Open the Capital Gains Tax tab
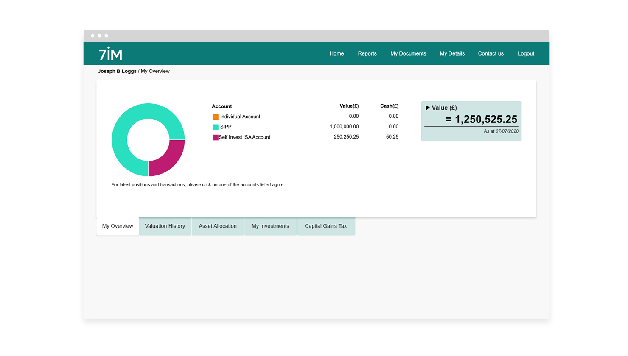 pos(326,226)
